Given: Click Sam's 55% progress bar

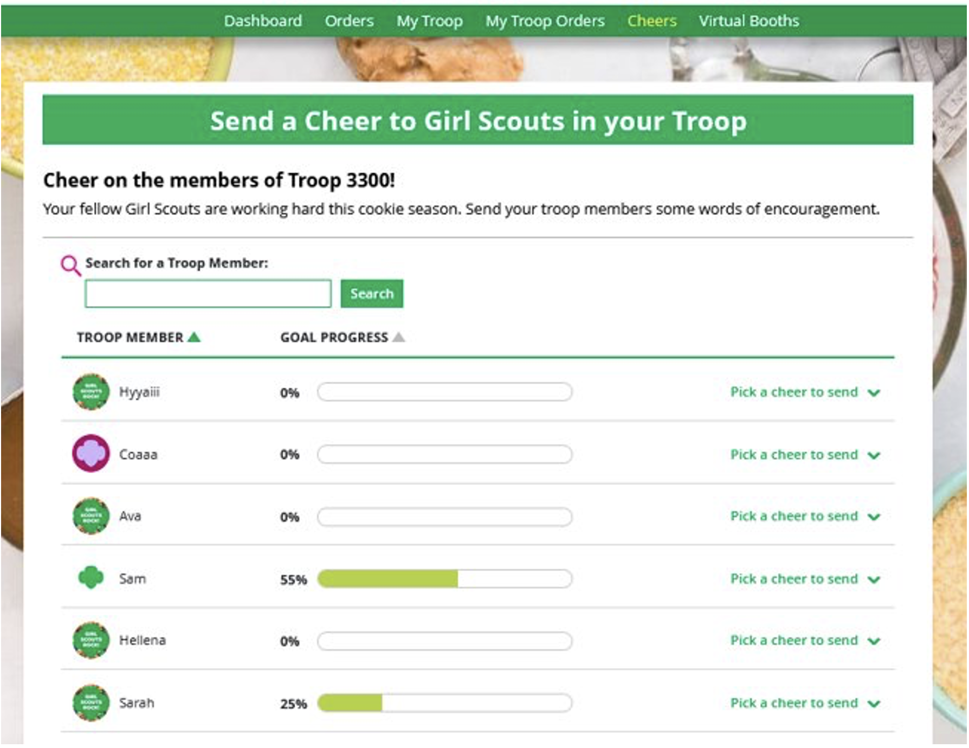Looking at the screenshot, I should click(x=443, y=578).
